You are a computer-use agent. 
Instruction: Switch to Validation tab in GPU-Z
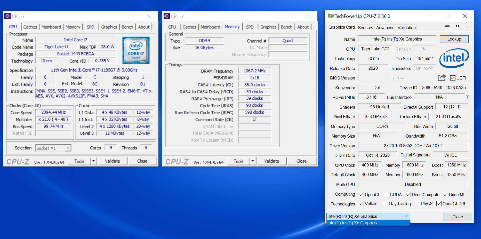(x=406, y=28)
